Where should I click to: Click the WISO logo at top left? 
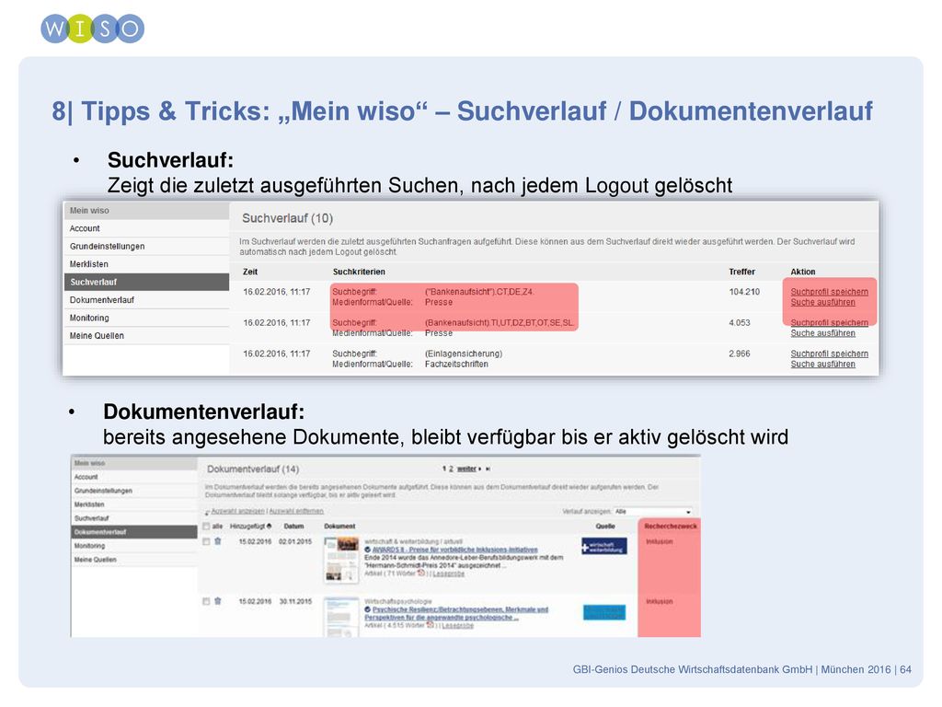(93, 29)
